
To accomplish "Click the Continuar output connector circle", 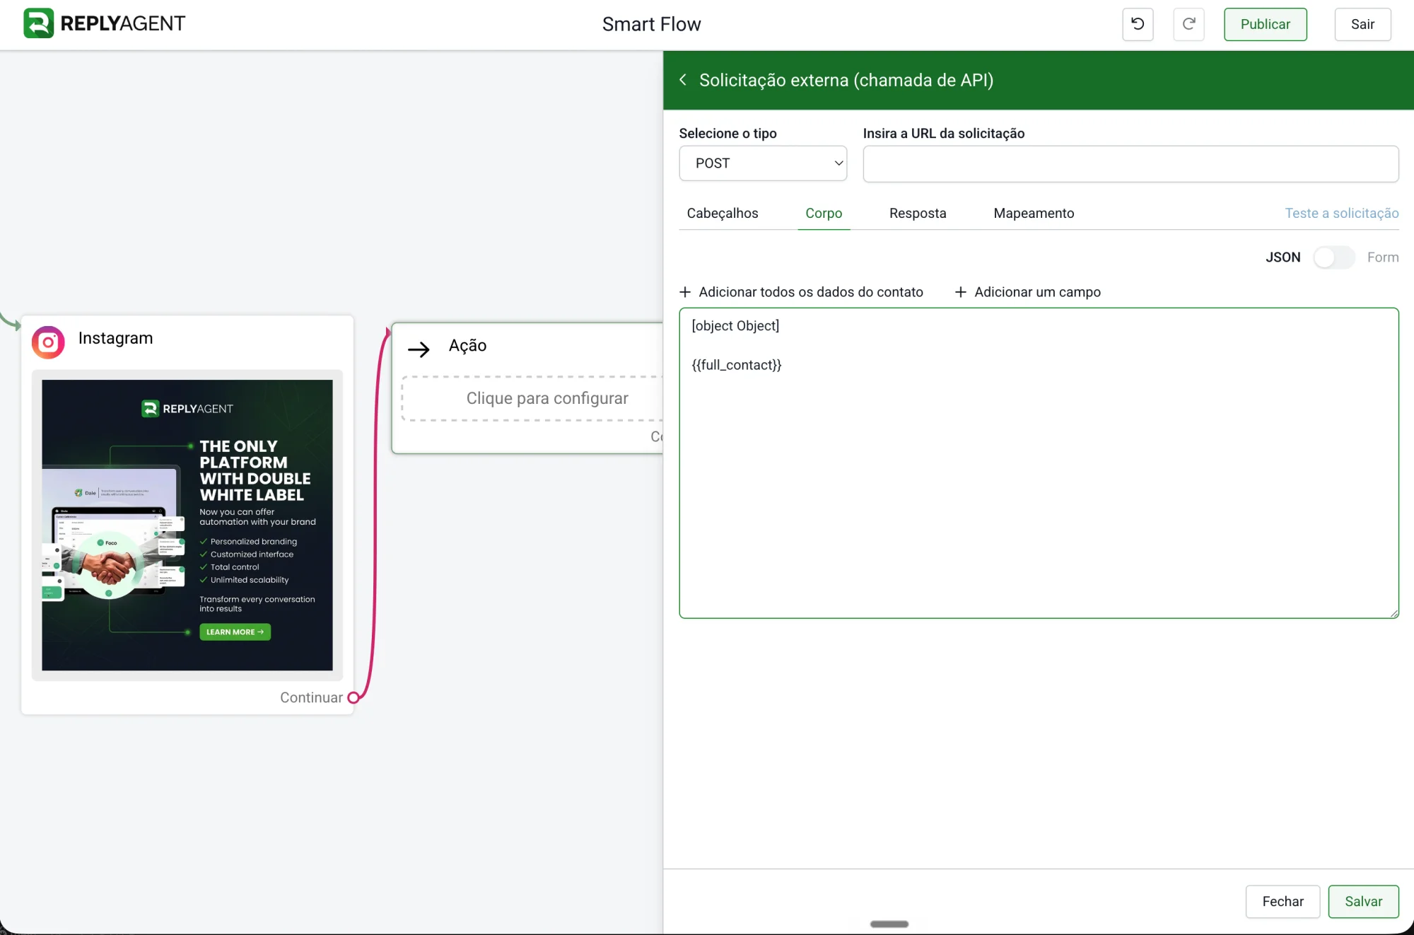I will (x=353, y=697).
